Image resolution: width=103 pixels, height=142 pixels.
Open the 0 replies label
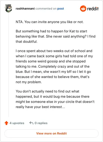tap(41, 123)
